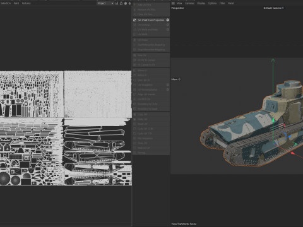Open Set UVW from Projection settings gear
303x227 pixels.
tap(168, 20)
